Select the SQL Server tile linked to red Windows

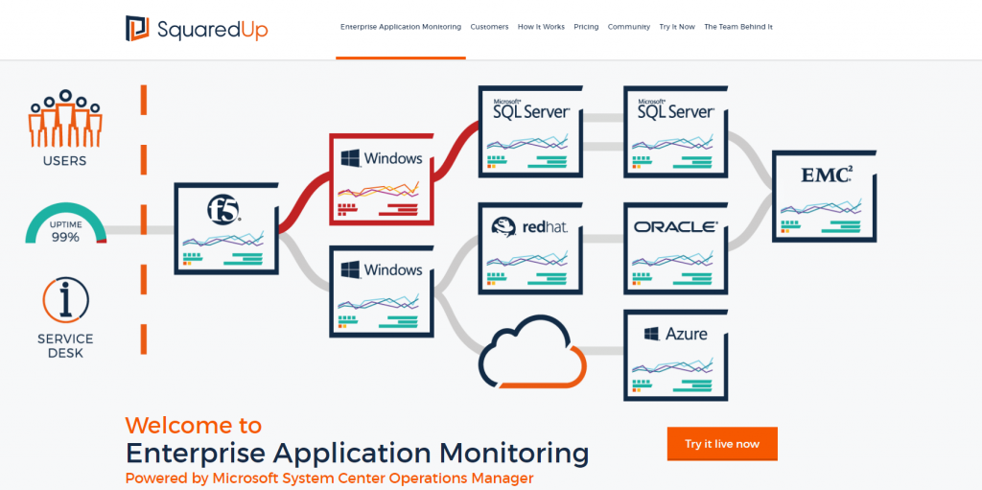click(x=530, y=131)
